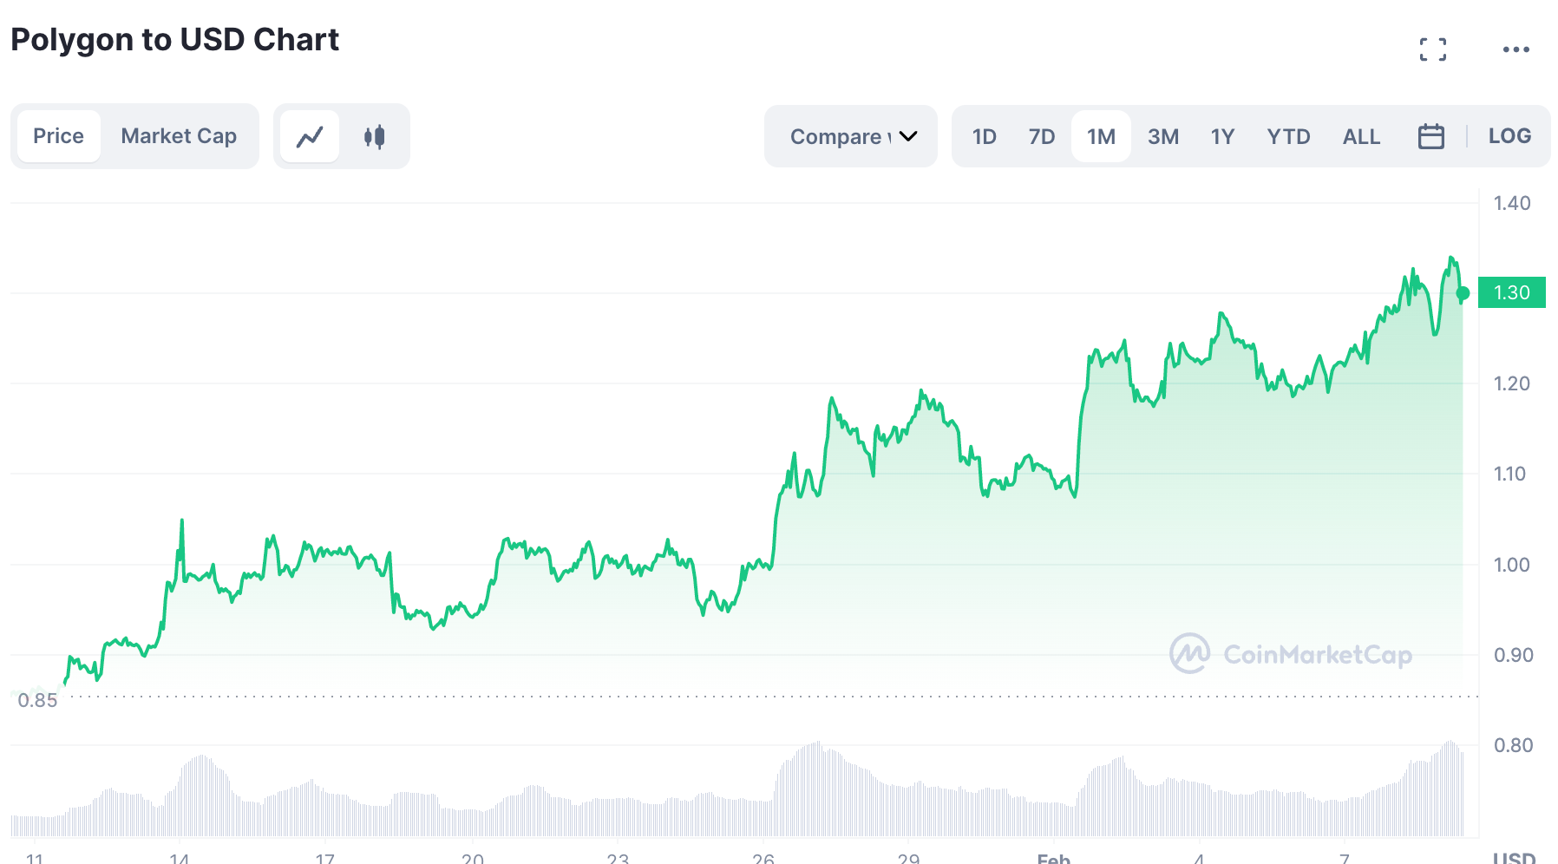Click the Polygon to USD Chart heading

tap(174, 40)
